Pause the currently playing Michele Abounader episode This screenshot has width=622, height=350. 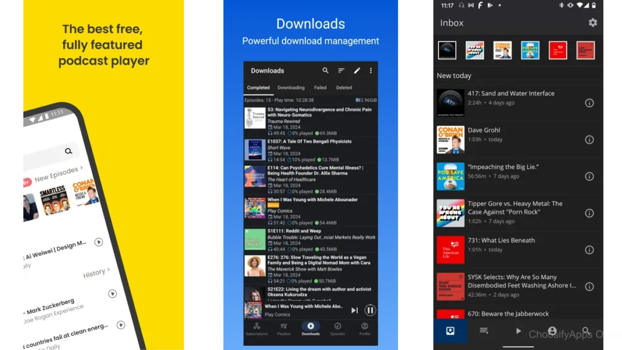point(370,310)
